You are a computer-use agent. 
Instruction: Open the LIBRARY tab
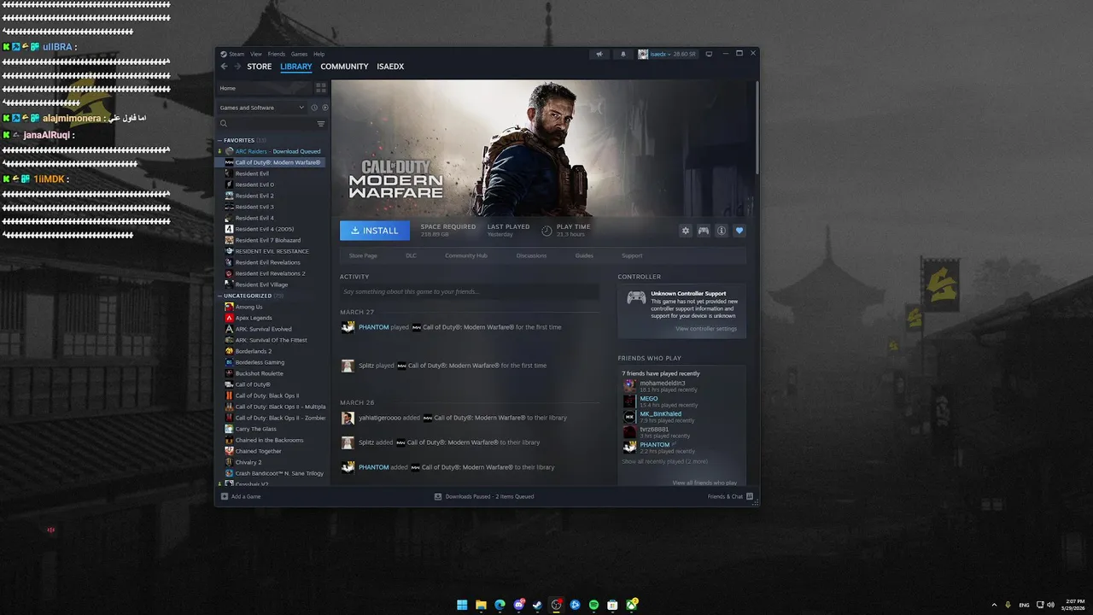[296, 67]
